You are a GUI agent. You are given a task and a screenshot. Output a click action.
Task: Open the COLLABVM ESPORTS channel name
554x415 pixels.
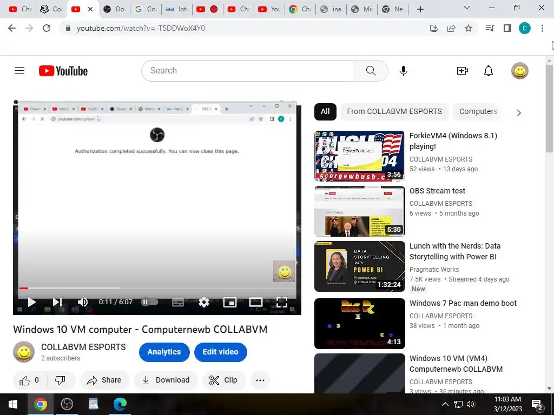(x=83, y=347)
